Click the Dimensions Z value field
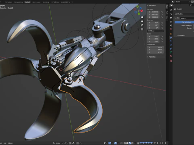The height and width of the screenshot is (145, 194). 156,52
